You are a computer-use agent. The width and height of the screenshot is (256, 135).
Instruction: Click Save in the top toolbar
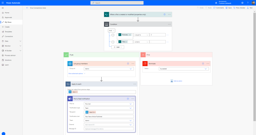click(228, 8)
